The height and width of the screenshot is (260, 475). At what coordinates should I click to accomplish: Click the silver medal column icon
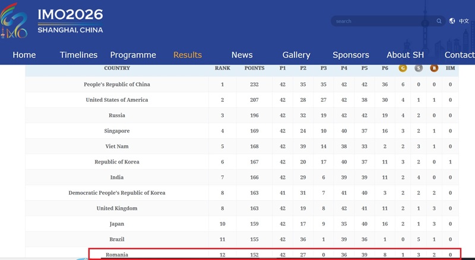coord(419,68)
